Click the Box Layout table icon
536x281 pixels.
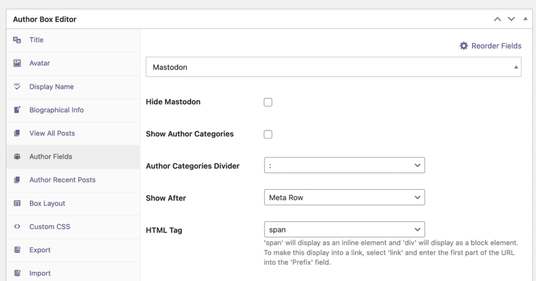(17, 203)
